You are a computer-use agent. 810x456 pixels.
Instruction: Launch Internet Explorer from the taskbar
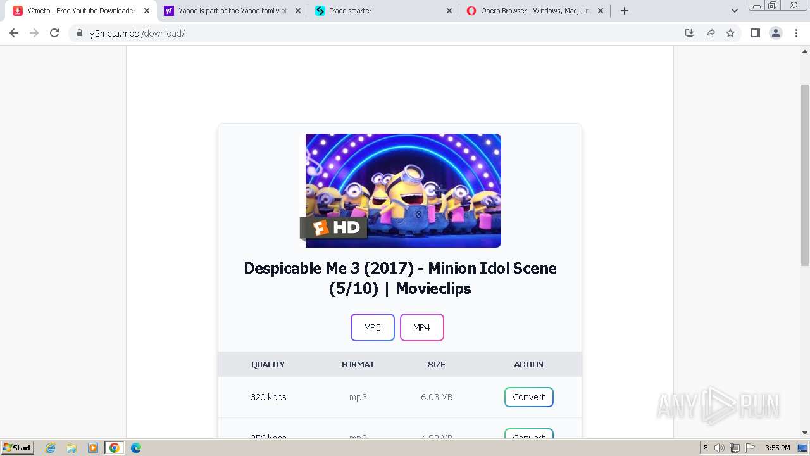point(50,448)
